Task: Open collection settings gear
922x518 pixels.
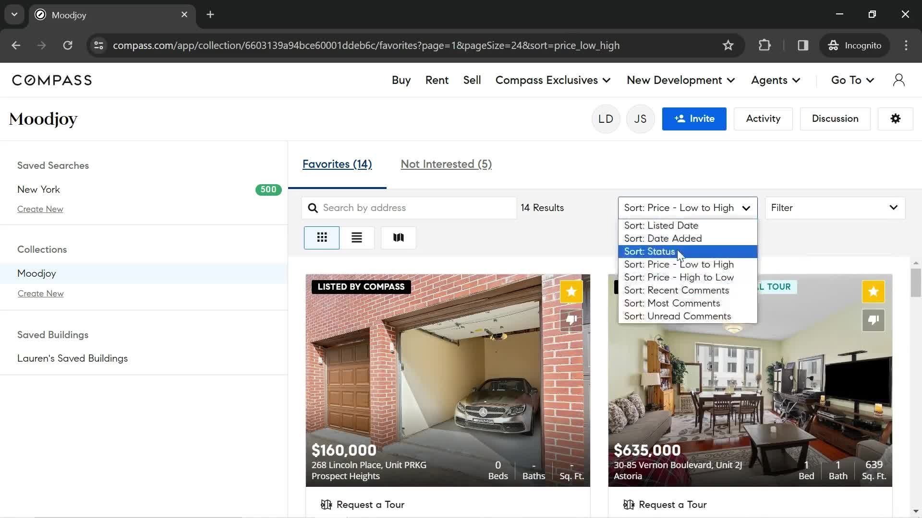Action: (x=895, y=118)
